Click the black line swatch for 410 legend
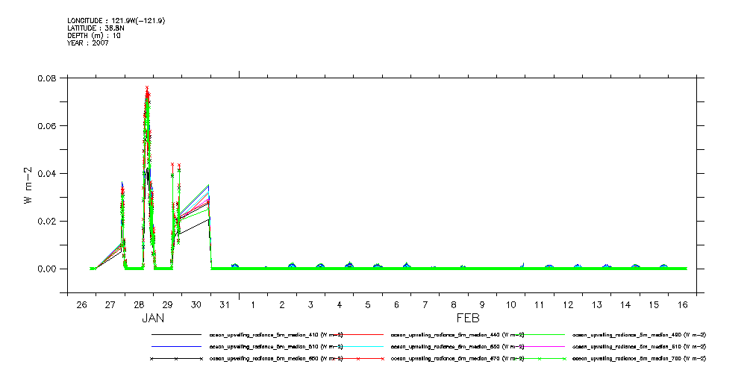Image resolution: width=753 pixels, height=376 pixels. (177, 335)
